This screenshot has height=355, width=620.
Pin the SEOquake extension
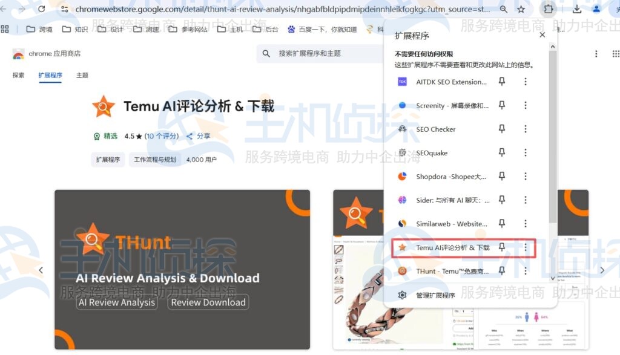(501, 152)
